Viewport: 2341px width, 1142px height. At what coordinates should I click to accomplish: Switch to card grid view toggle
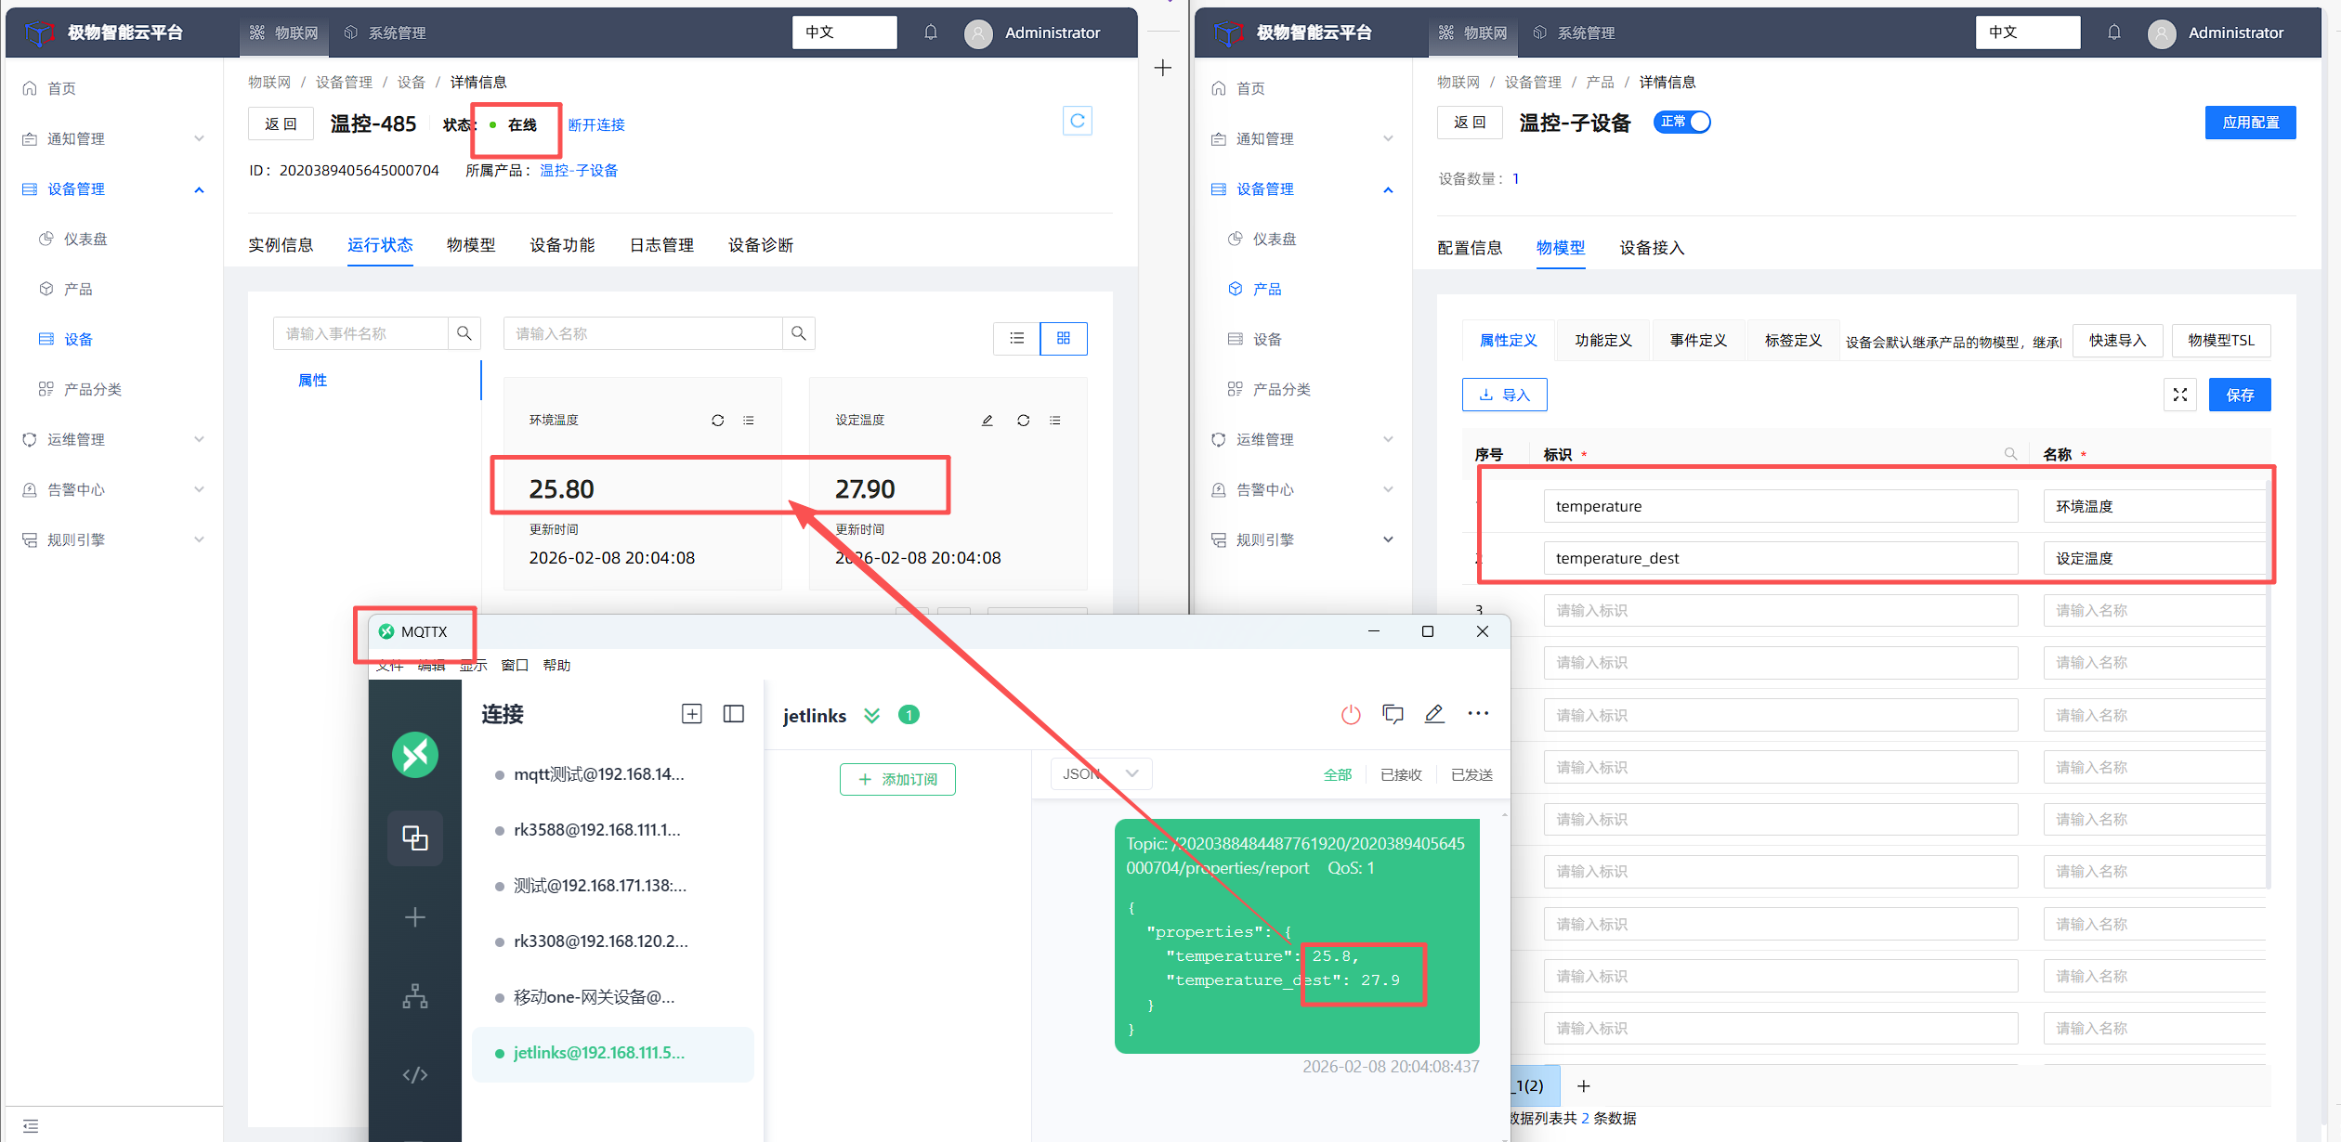(x=1063, y=338)
